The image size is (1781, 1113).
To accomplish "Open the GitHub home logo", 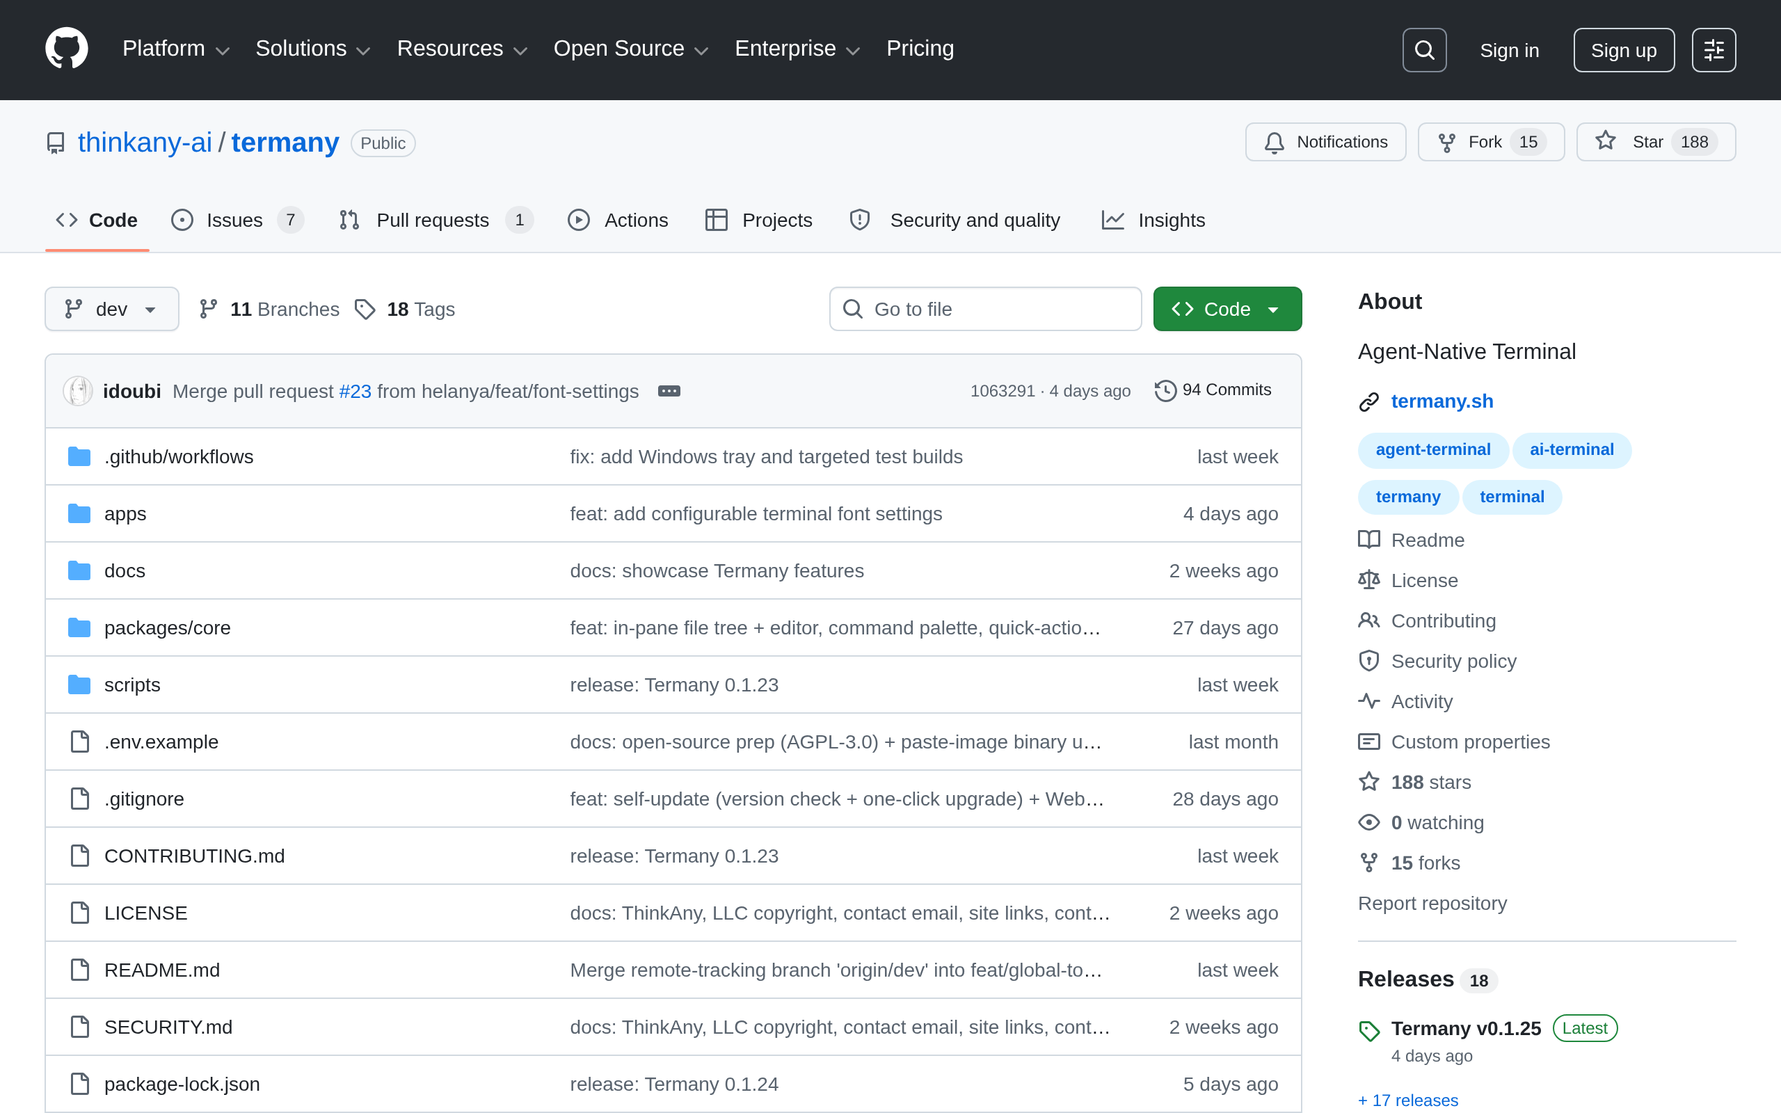I will point(66,49).
